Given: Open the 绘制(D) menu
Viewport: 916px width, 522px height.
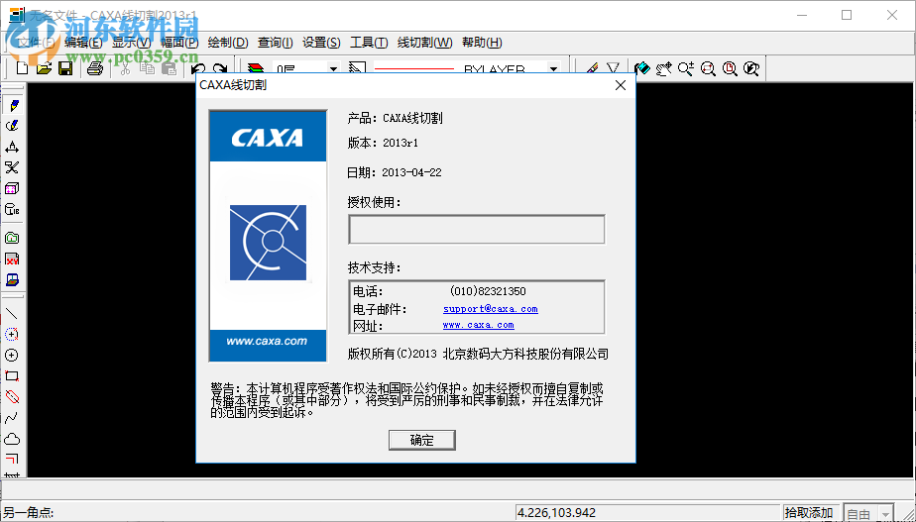Looking at the screenshot, I should click(x=228, y=43).
